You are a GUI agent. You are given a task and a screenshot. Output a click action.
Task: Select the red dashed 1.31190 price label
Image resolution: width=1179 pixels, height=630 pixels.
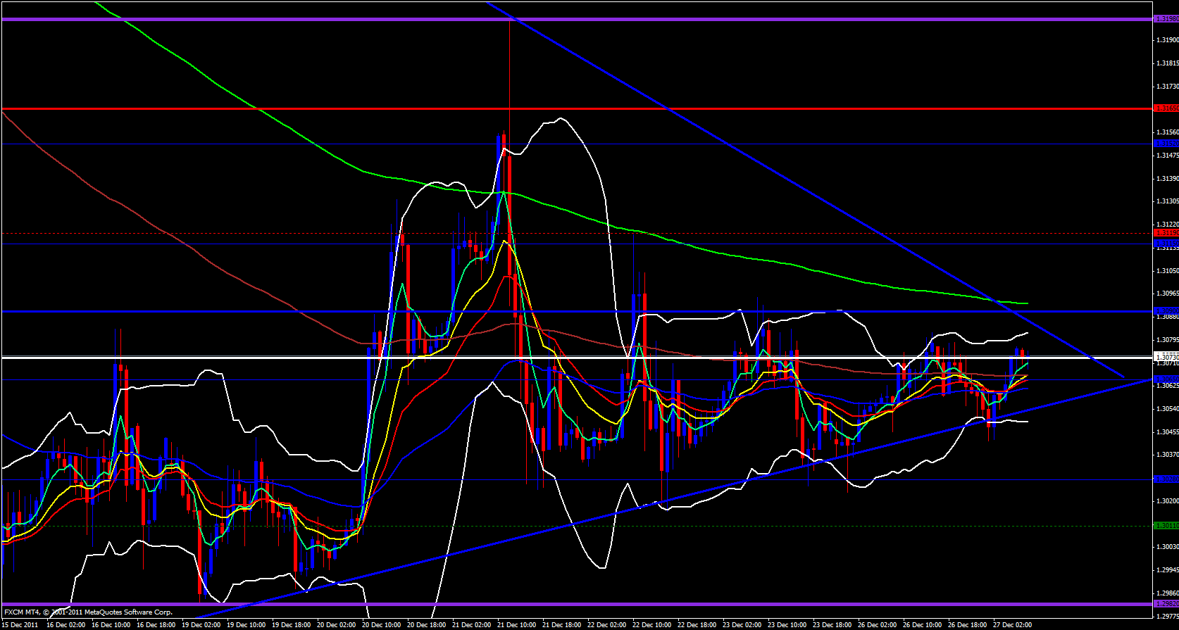coord(1165,232)
